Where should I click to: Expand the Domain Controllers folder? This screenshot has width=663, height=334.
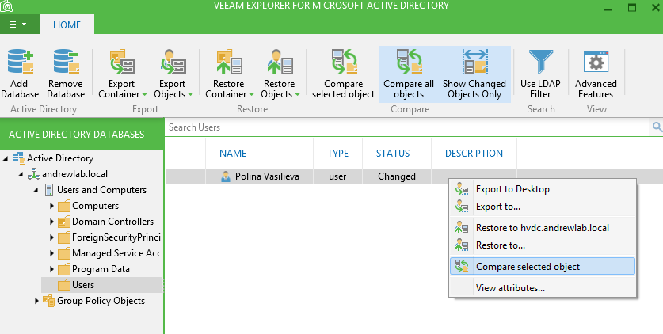51,222
